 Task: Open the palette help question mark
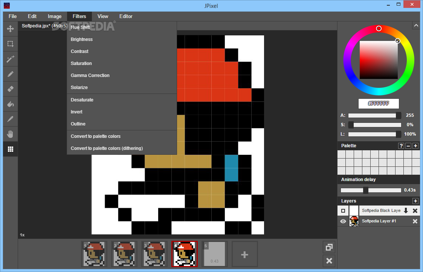pos(401,145)
